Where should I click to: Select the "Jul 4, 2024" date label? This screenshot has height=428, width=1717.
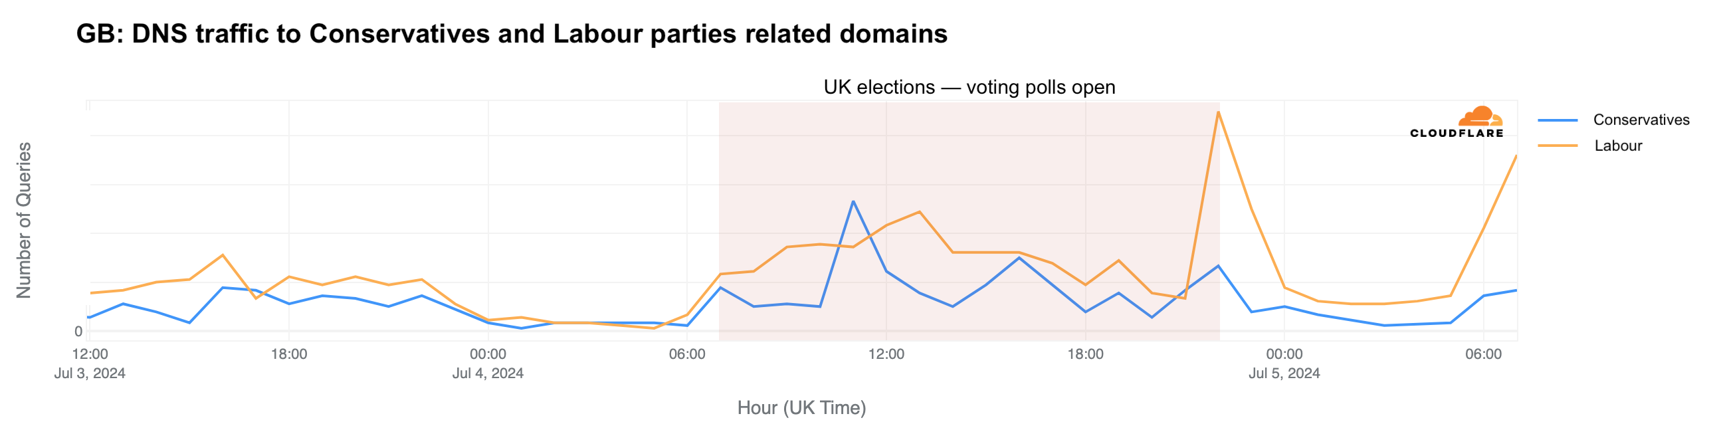click(x=488, y=374)
